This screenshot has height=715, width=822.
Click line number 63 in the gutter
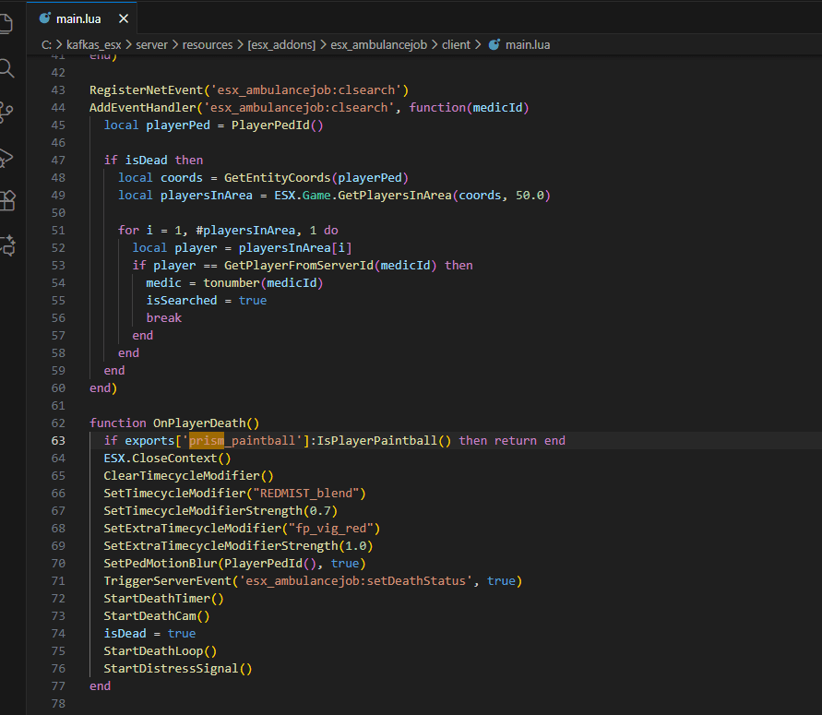(x=58, y=441)
